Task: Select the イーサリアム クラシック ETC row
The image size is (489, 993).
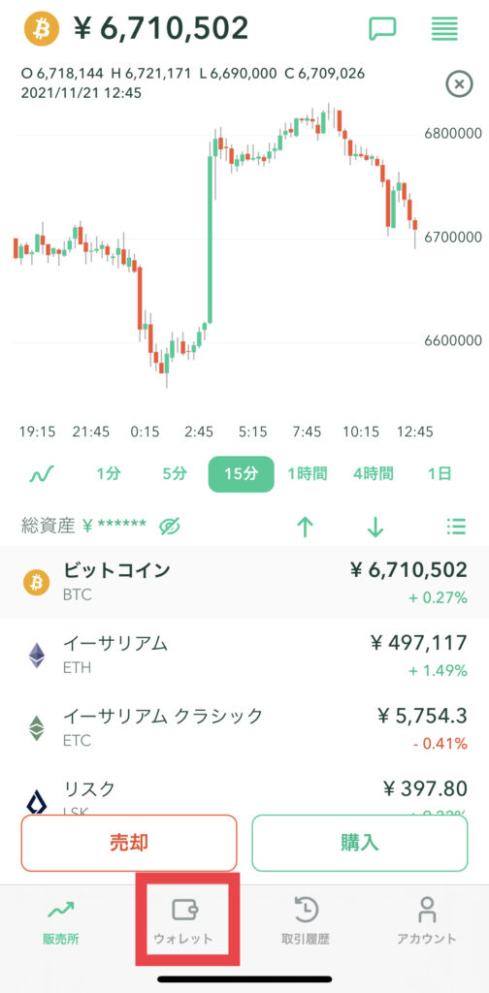Action: [244, 728]
